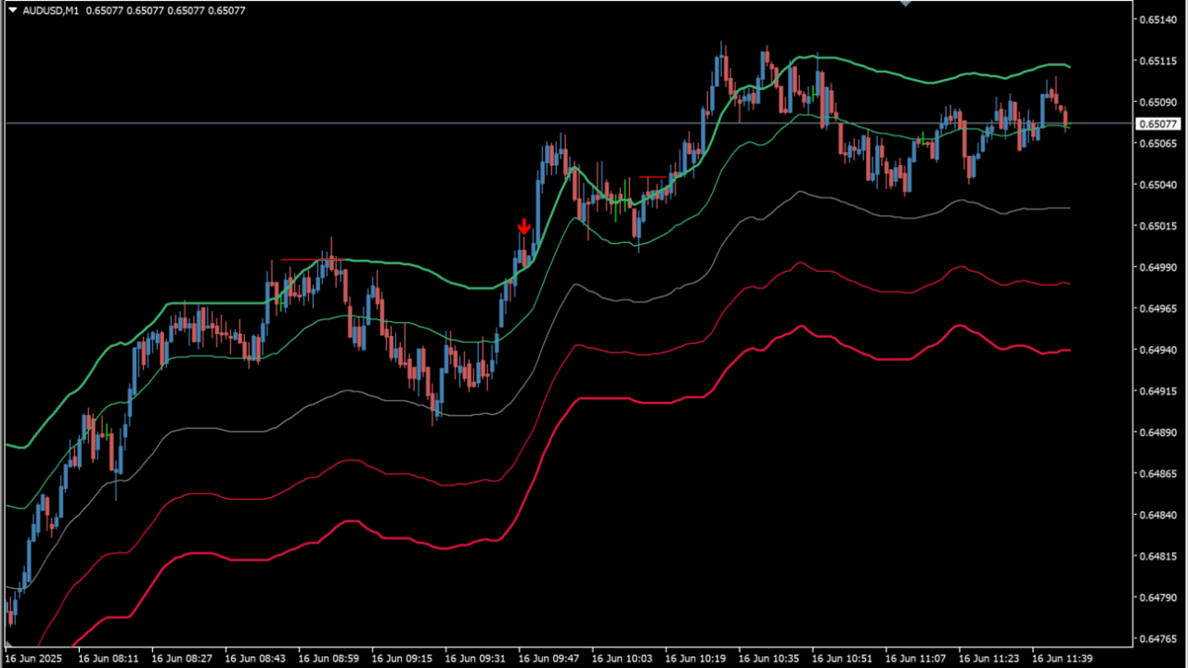Click the 0.65140 price axis label
The image size is (1188, 668).
pyautogui.click(x=1157, y=19)
